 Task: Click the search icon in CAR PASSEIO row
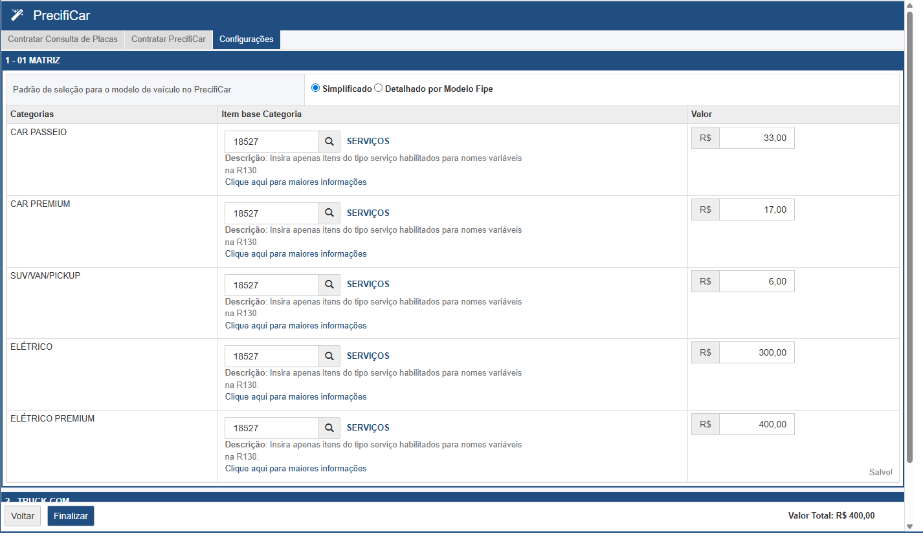(329, 142)
